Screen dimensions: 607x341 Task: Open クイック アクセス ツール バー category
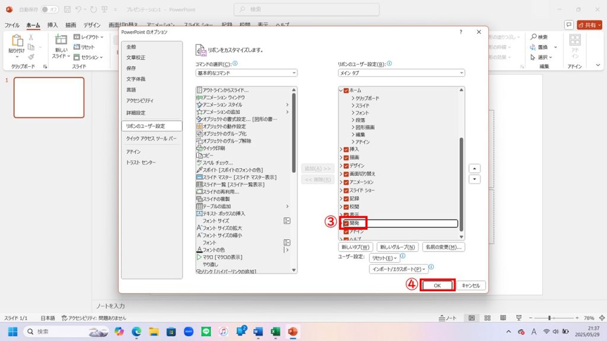coord(151,138)
